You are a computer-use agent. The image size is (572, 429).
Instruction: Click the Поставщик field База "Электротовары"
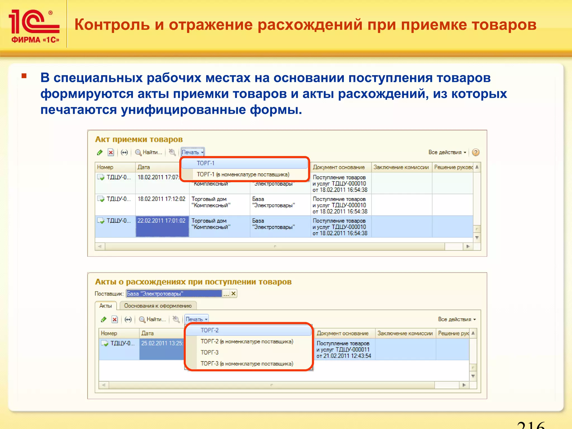tap(174, 294)
